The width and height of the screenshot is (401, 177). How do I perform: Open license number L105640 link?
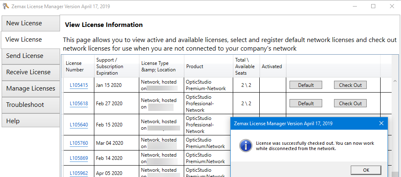pos(79,125)
